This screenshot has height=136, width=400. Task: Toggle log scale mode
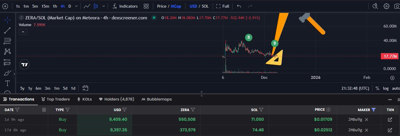pyautogui.click(x=386, y=88)
